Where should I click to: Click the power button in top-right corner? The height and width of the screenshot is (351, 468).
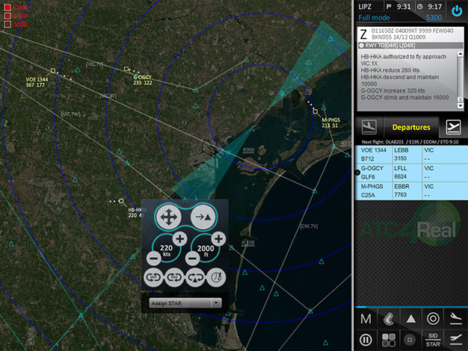coord(457,10)
